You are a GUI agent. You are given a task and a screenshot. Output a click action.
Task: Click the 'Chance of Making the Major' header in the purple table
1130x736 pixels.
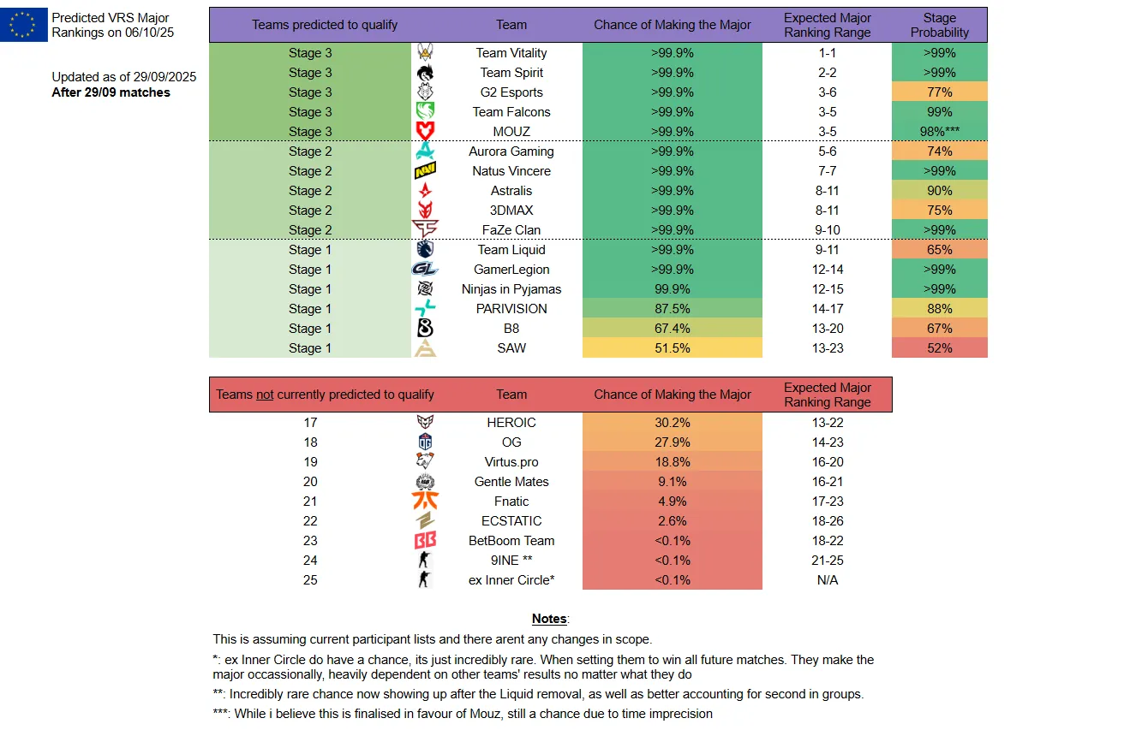(x=673, y=25)
